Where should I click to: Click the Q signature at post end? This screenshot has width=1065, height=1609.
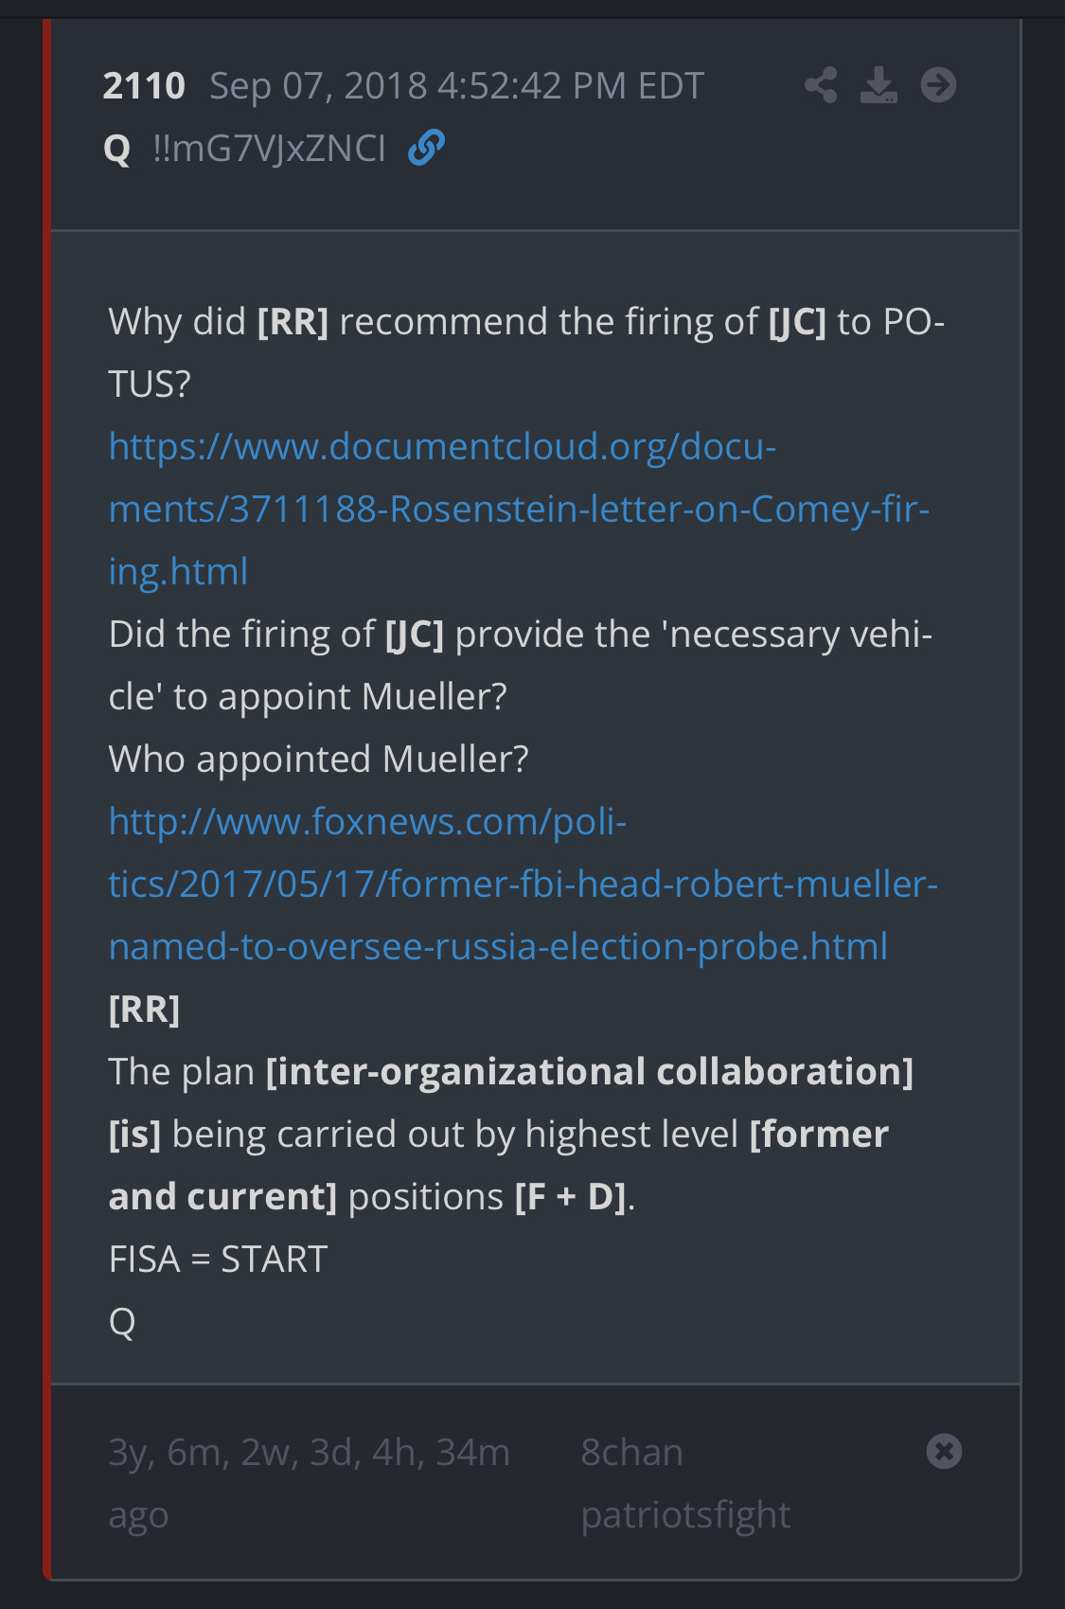pyautogui.click(x=122, y=1321)
